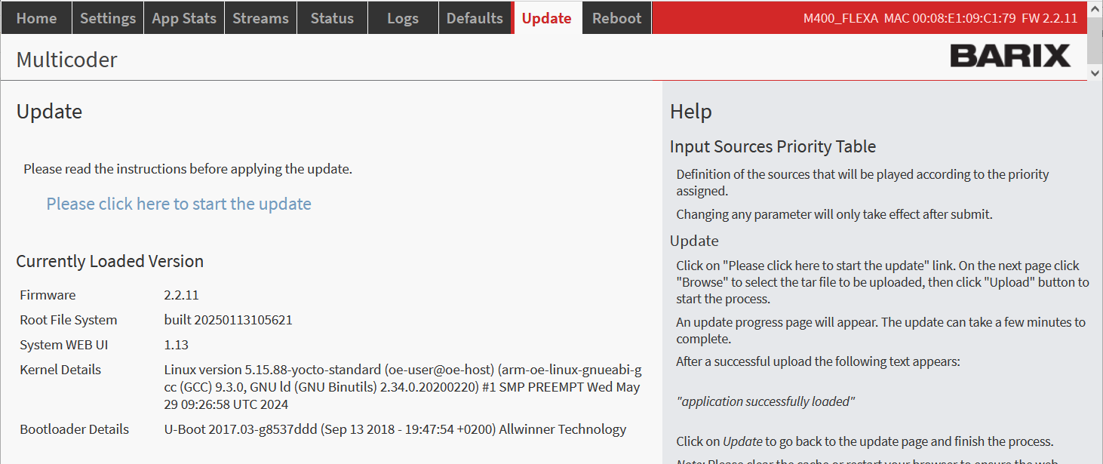Click 'Please click here to start the update' link
The width and height of the screenshot is (1103, 464).
[179, 204]
